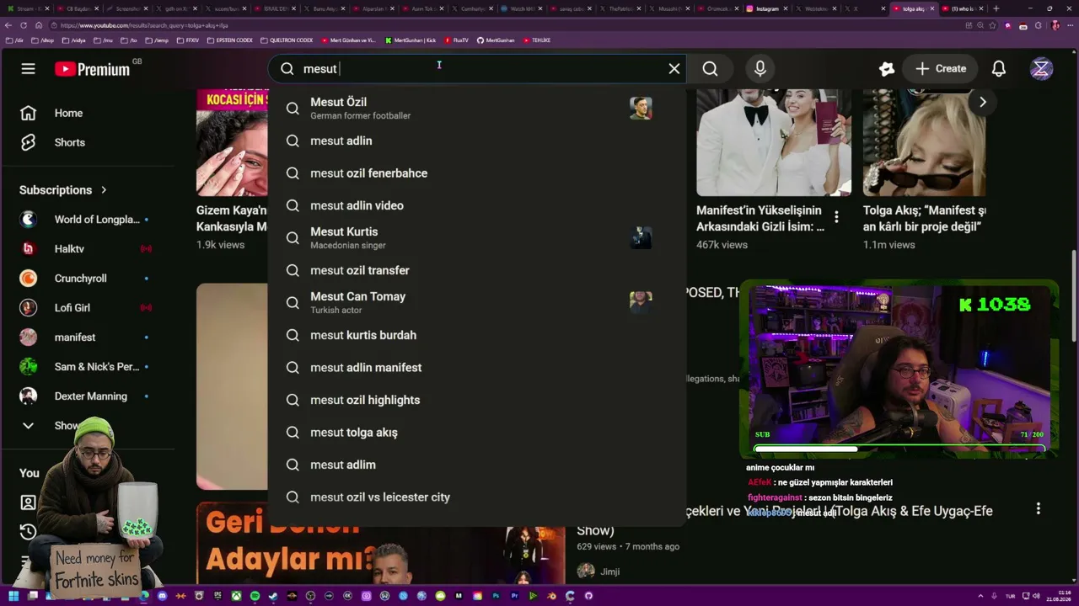Viewport: 1079px width, 606px height.
Task: Open more options for 'Manifest'in Yükselişinin' video
Action: coord(836,217)
